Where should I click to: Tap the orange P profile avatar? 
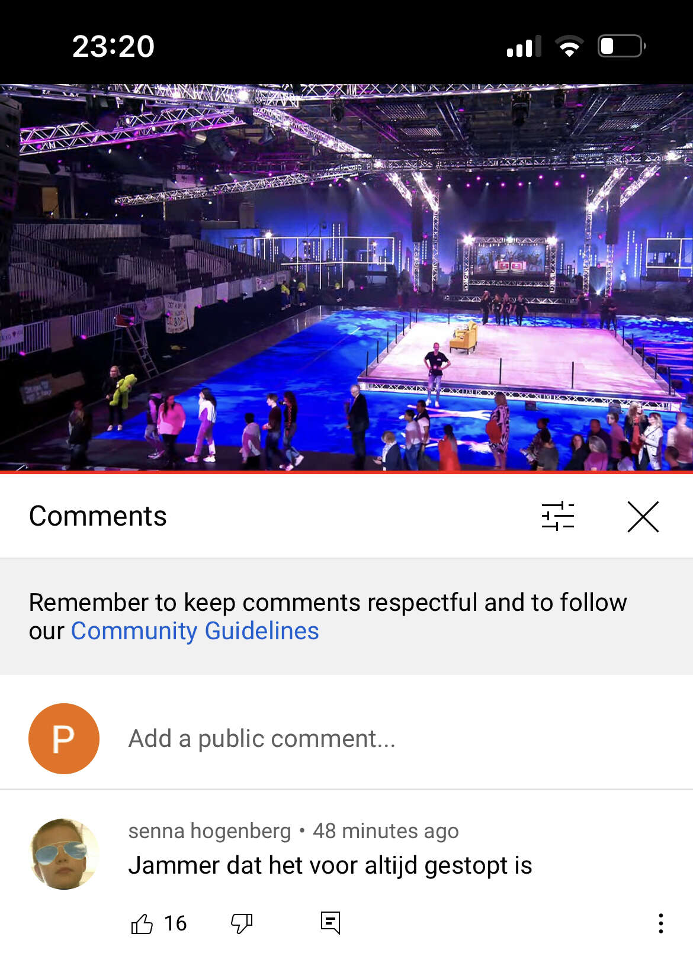click(x=64, y=739)
